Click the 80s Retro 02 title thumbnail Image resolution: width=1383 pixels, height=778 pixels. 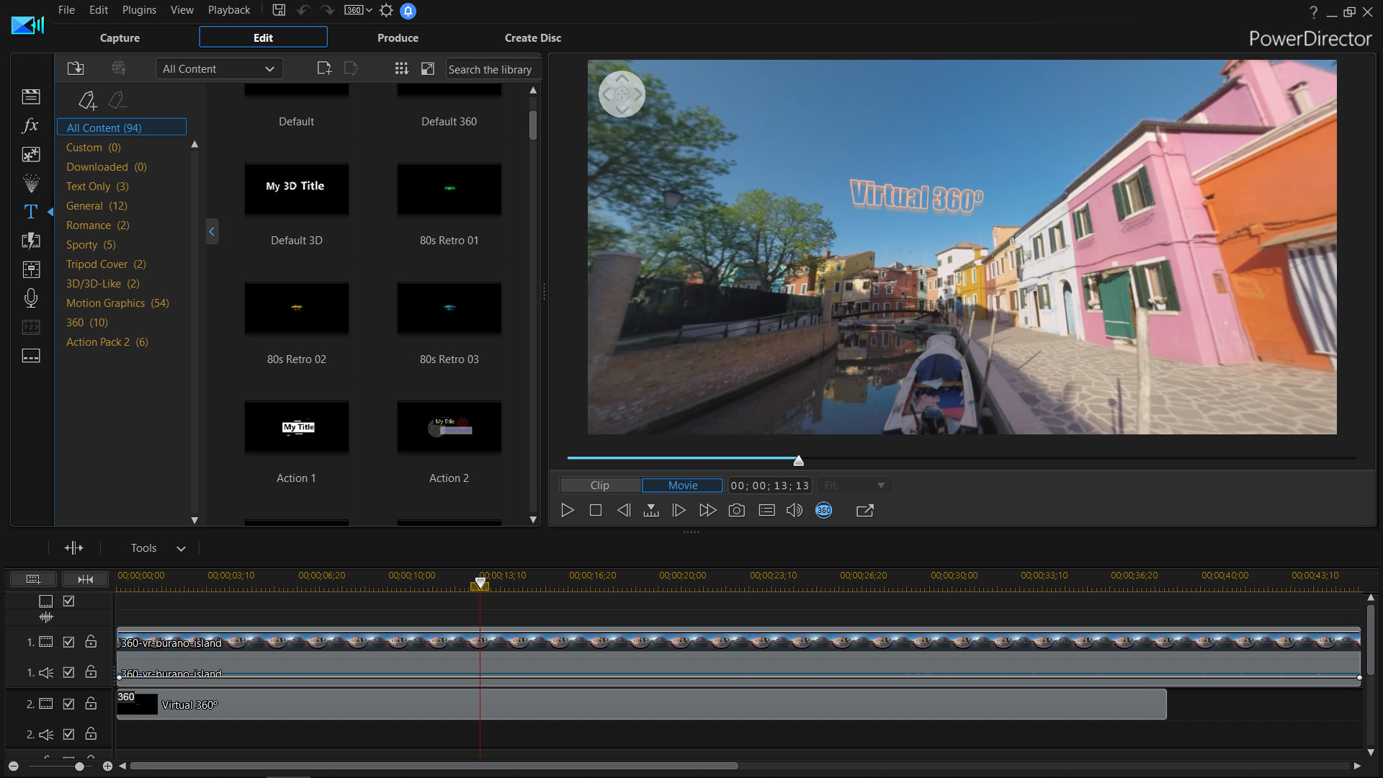[296, 308]
